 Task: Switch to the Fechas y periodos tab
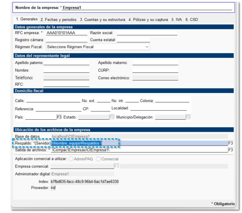tap(58, 20)
